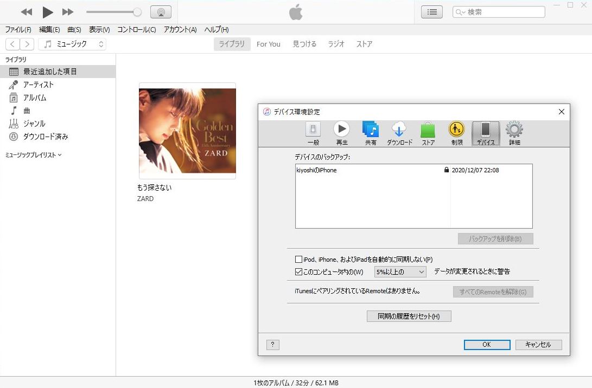Open the ミュージック media type selector
Screen dimensions: 592x388
(72, 44)
